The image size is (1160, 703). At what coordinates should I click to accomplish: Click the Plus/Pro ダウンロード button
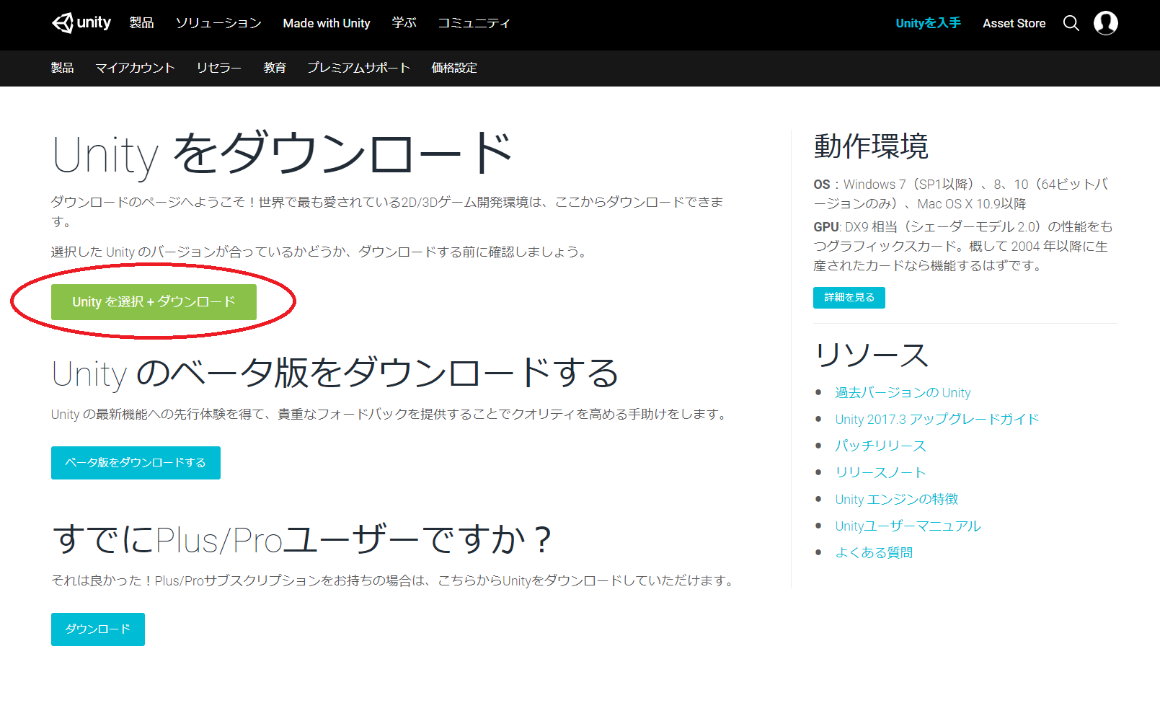(98, 629)
